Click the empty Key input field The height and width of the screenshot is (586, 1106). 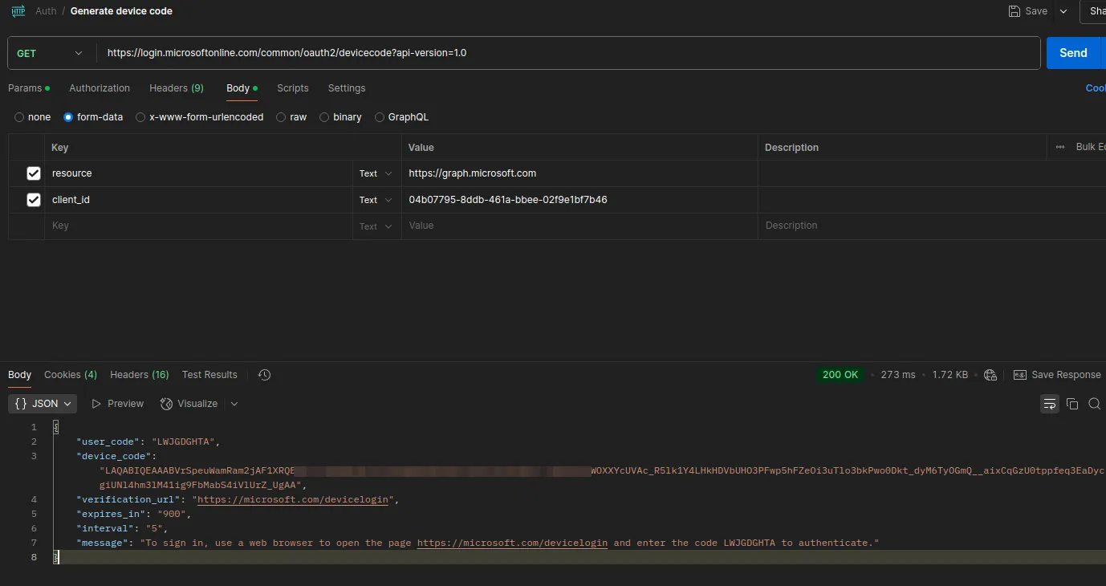(x=198, y=226)
